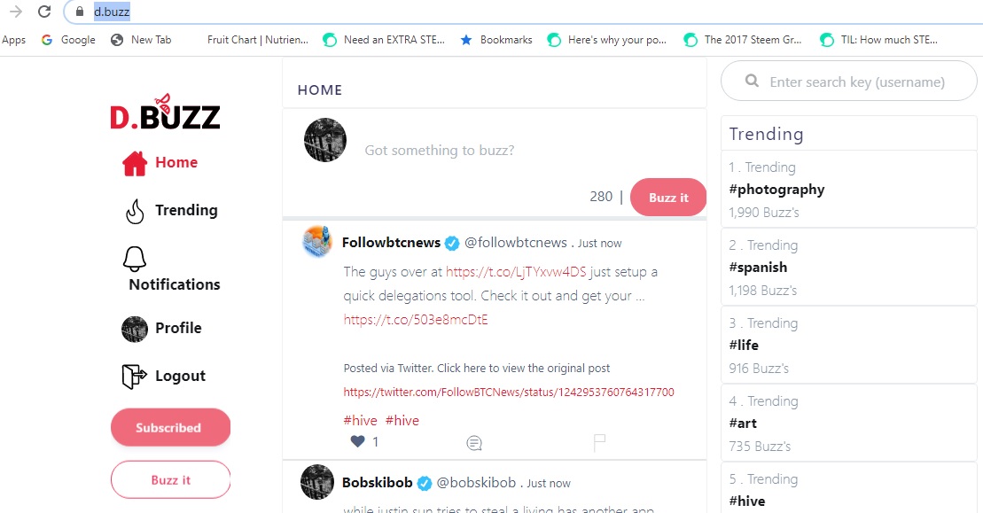983x513 pixels.
Task: Click the Home house icon in sidebar
Action: click(134, 163)
